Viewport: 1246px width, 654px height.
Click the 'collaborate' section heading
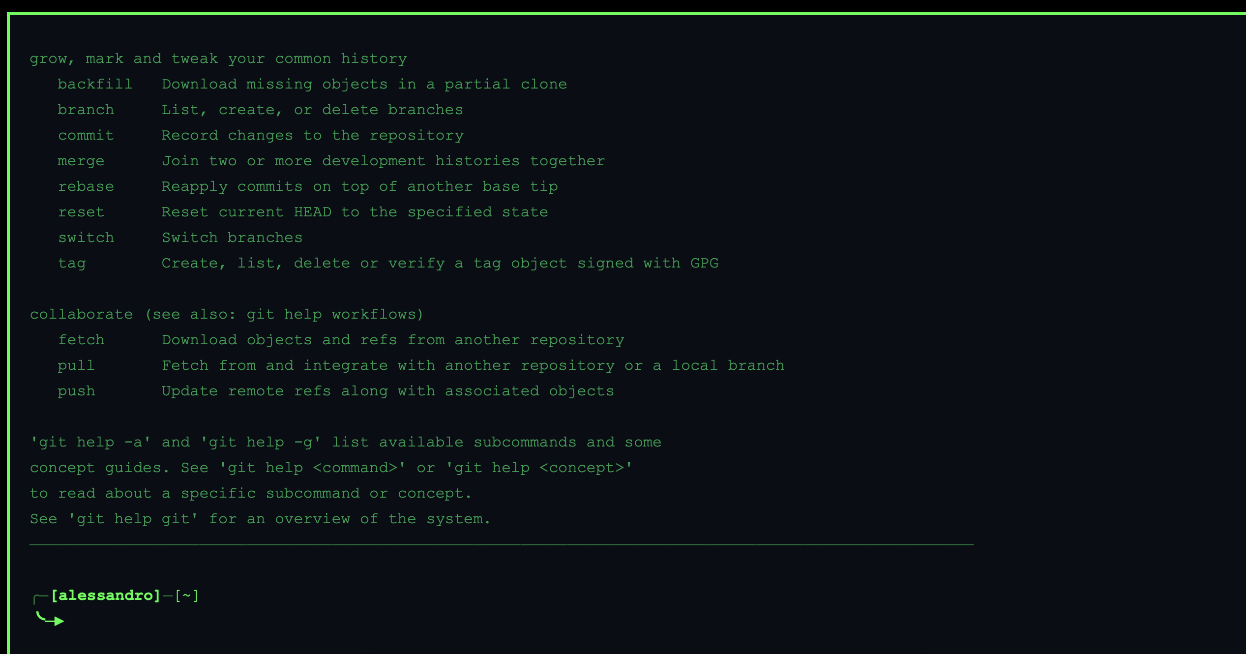pos(81,314)
